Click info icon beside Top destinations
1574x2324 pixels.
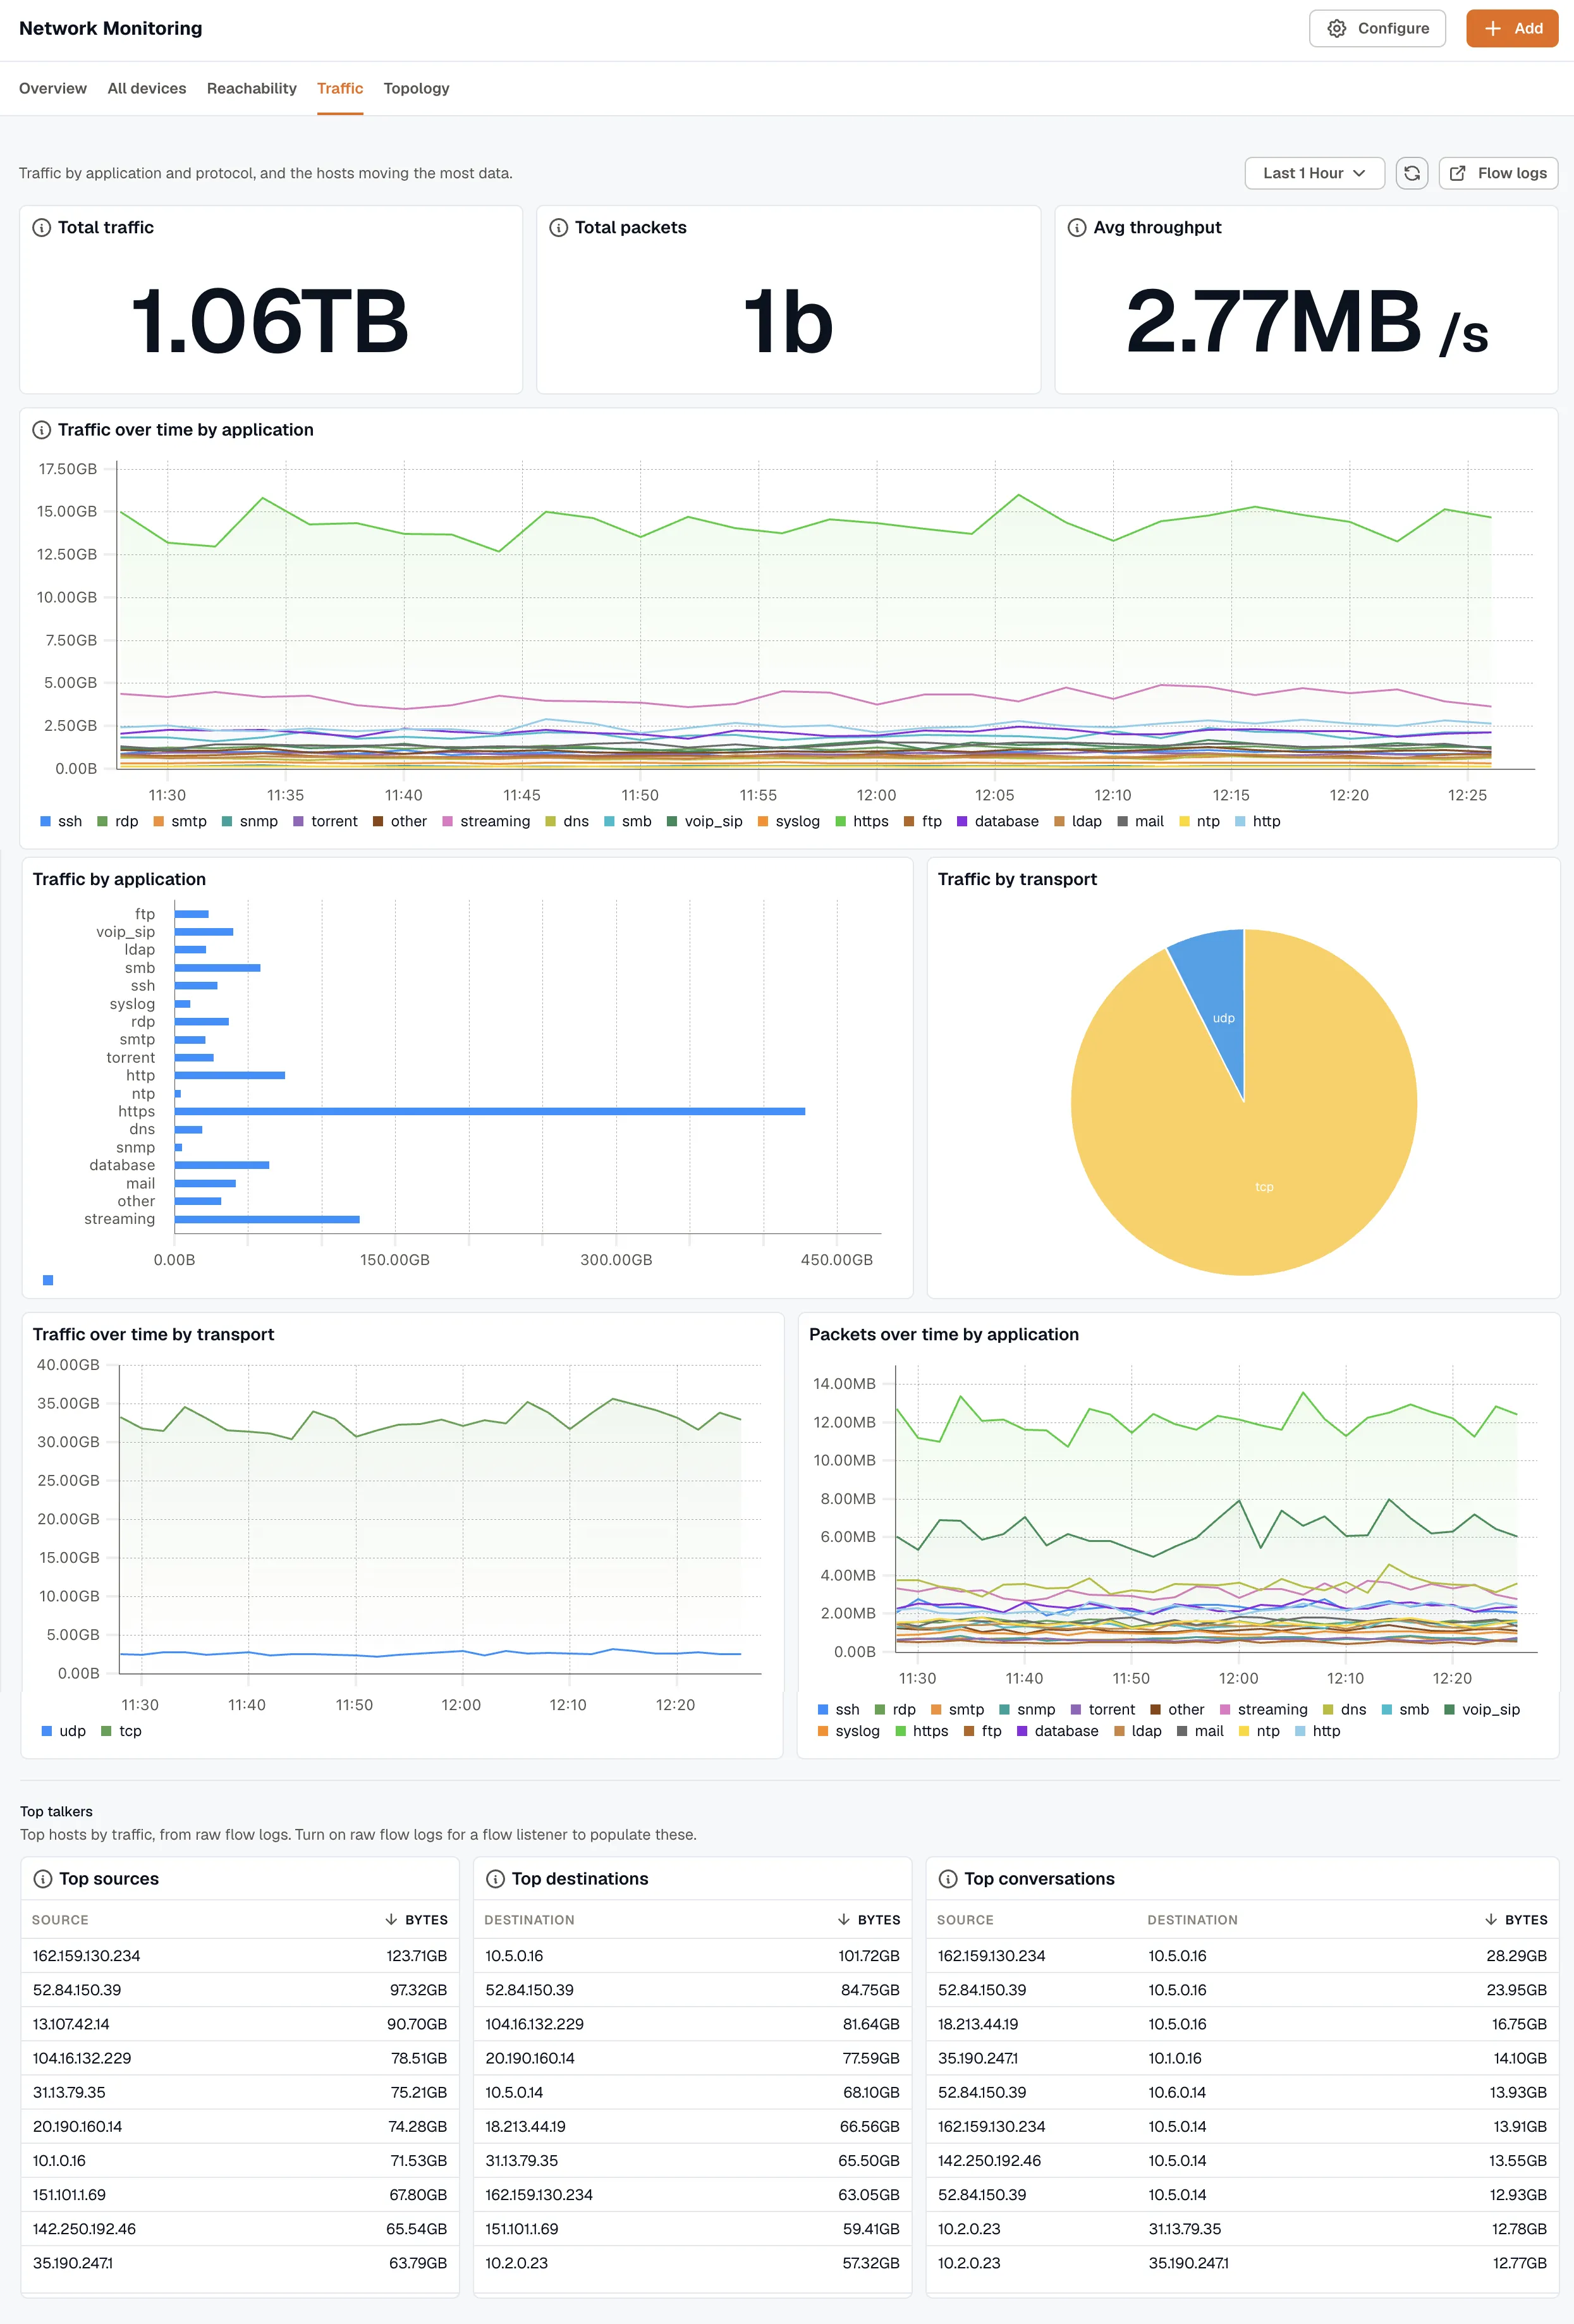(x=495, y=1879)
